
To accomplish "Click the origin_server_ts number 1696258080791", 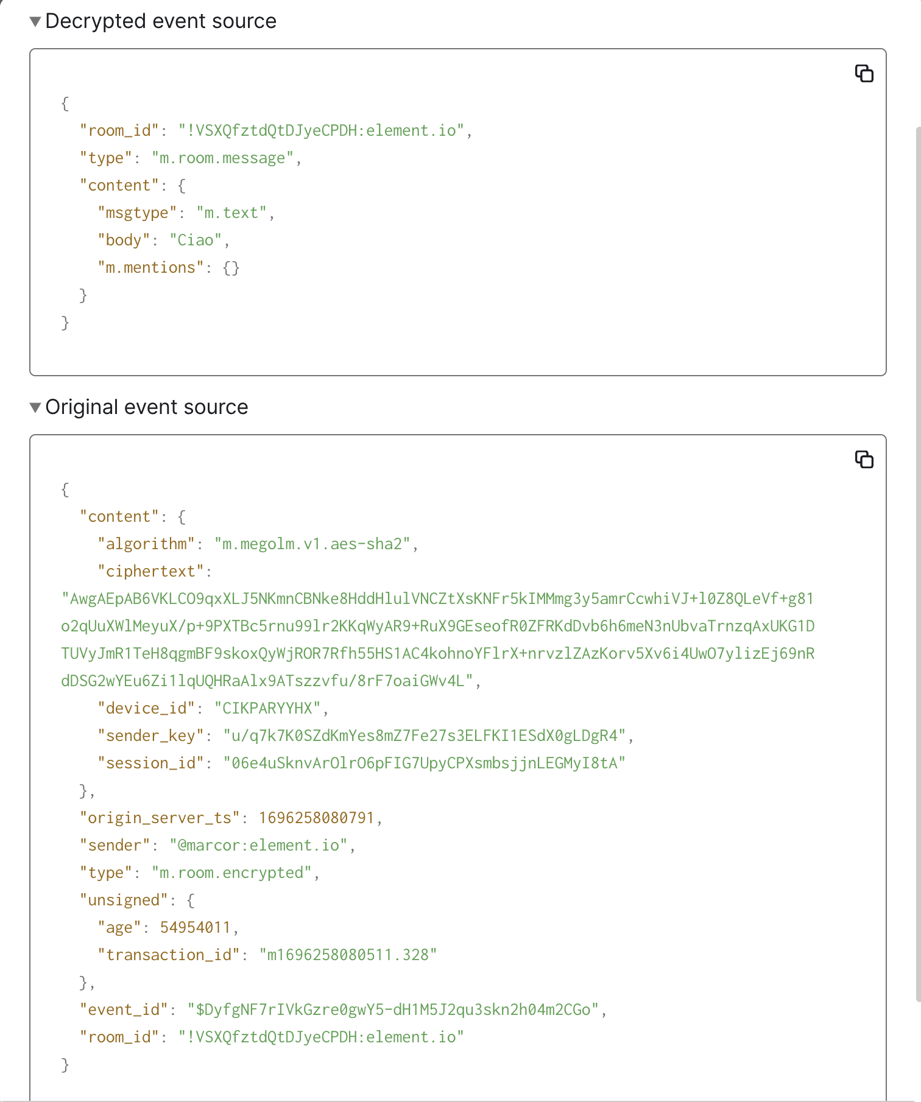I will point(316,818).
